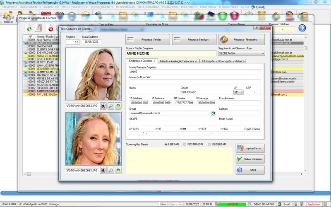Open the FERRAMENTAS menu
The image size is (331, 207).
tap(228, 7)
